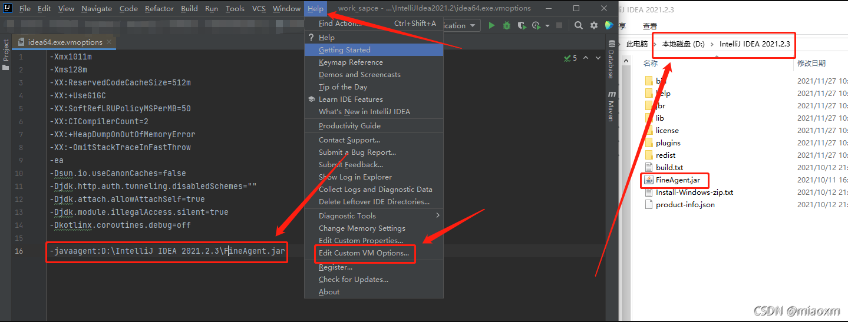Image resolution: width=848 pixels, height=322 pixels.
Task: Choose Submit Feedback entry
Action: point(374,165)
